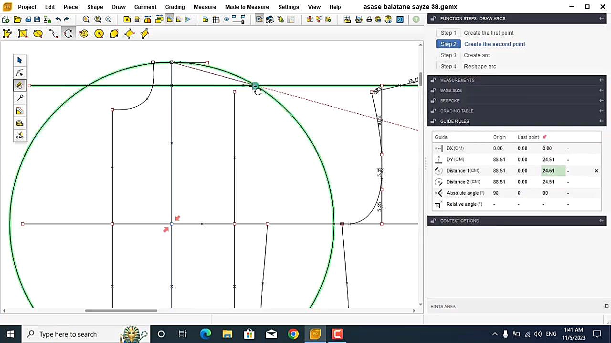Expand the Context Options panel arrow
611x343 pixels.
[x=601, y=221]
